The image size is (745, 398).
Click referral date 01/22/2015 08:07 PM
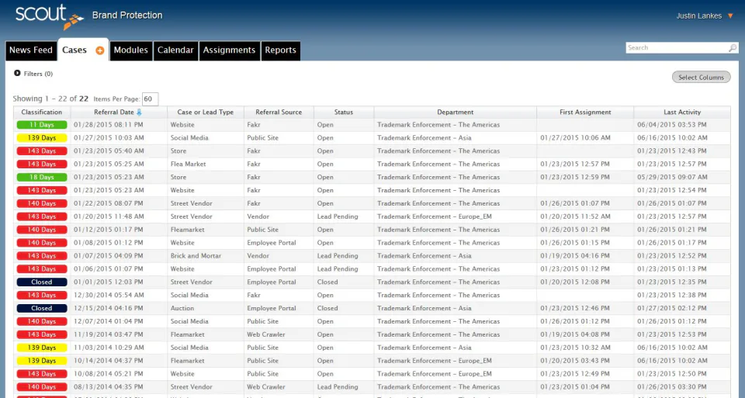[x=109, y=203]
